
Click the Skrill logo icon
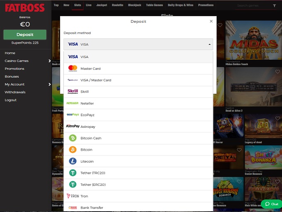[x=73, y=91]
